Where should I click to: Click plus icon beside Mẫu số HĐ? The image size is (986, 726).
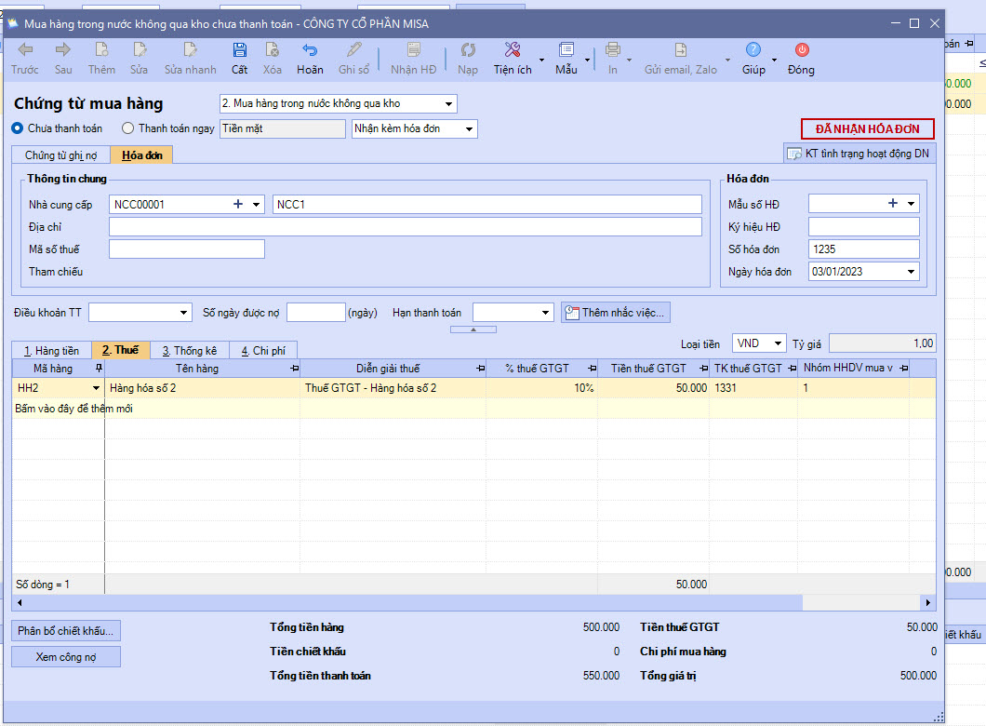893,204
